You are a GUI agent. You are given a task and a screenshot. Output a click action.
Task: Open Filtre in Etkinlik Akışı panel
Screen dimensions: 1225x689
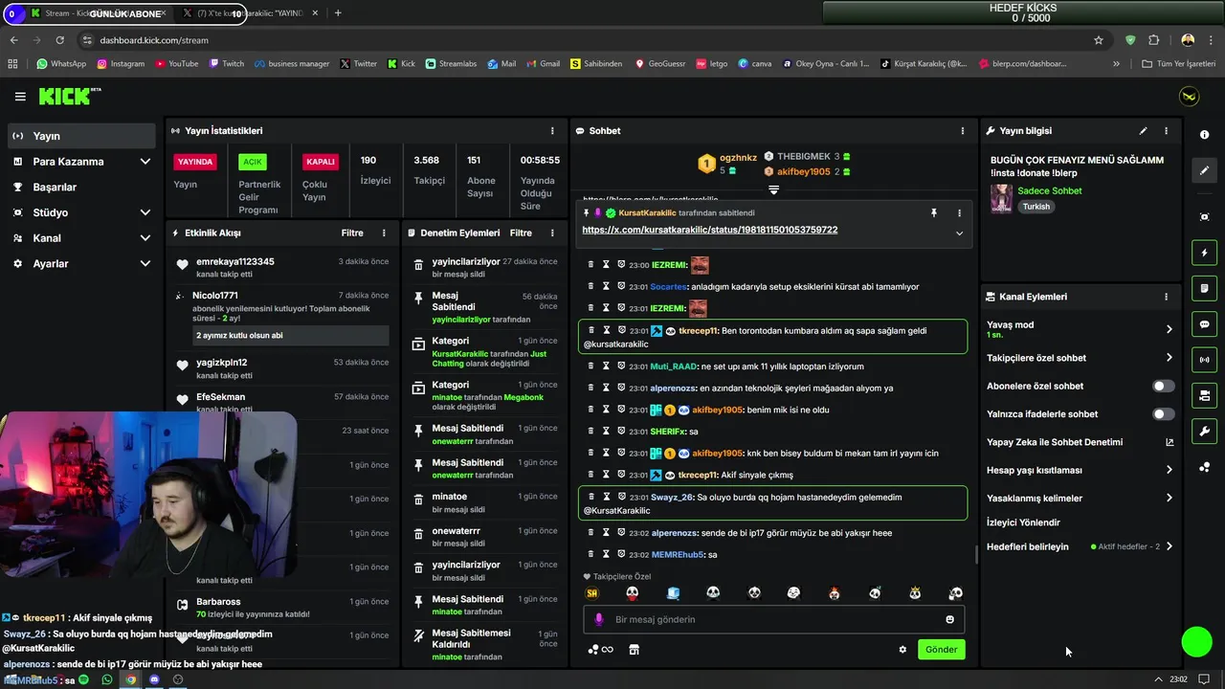coord(352,233)
